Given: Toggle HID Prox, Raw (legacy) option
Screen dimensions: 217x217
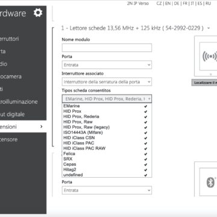Looking at the screenshot, I should [x=107, y=127].
